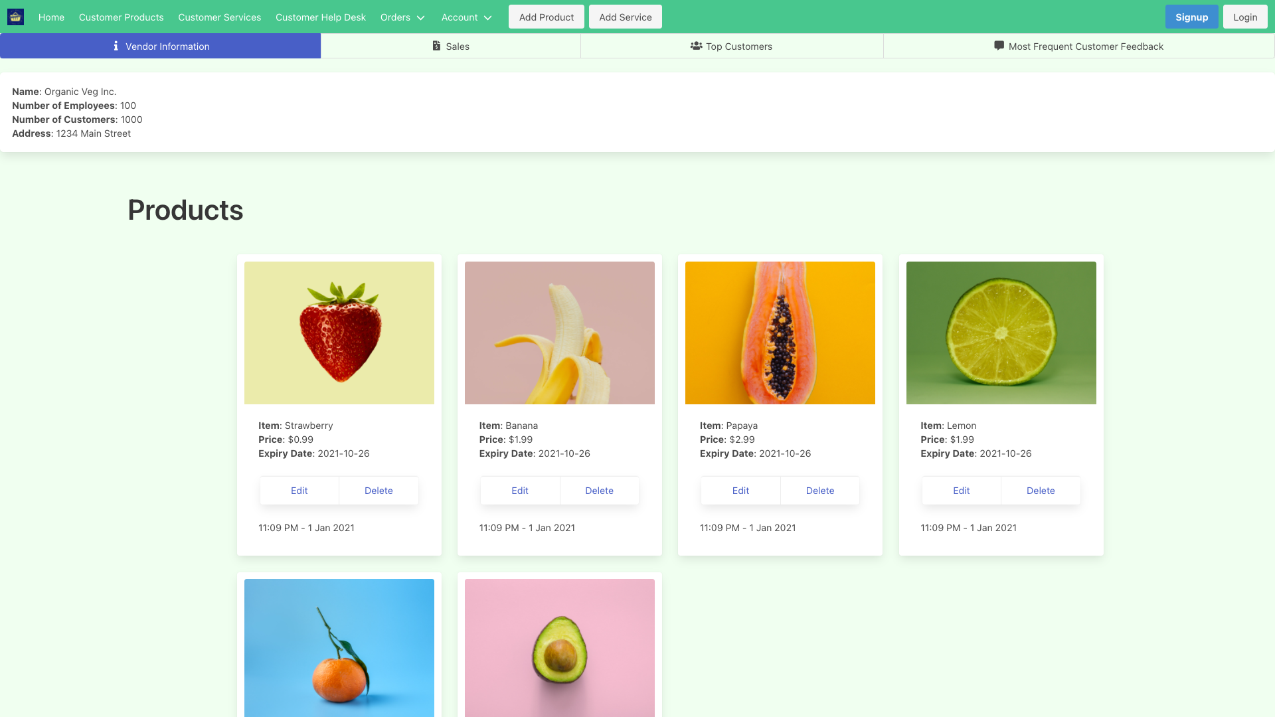This screenshot has height=717, width=1275.
Task: Click the orange fruit product image
Action: click(339, 648)
